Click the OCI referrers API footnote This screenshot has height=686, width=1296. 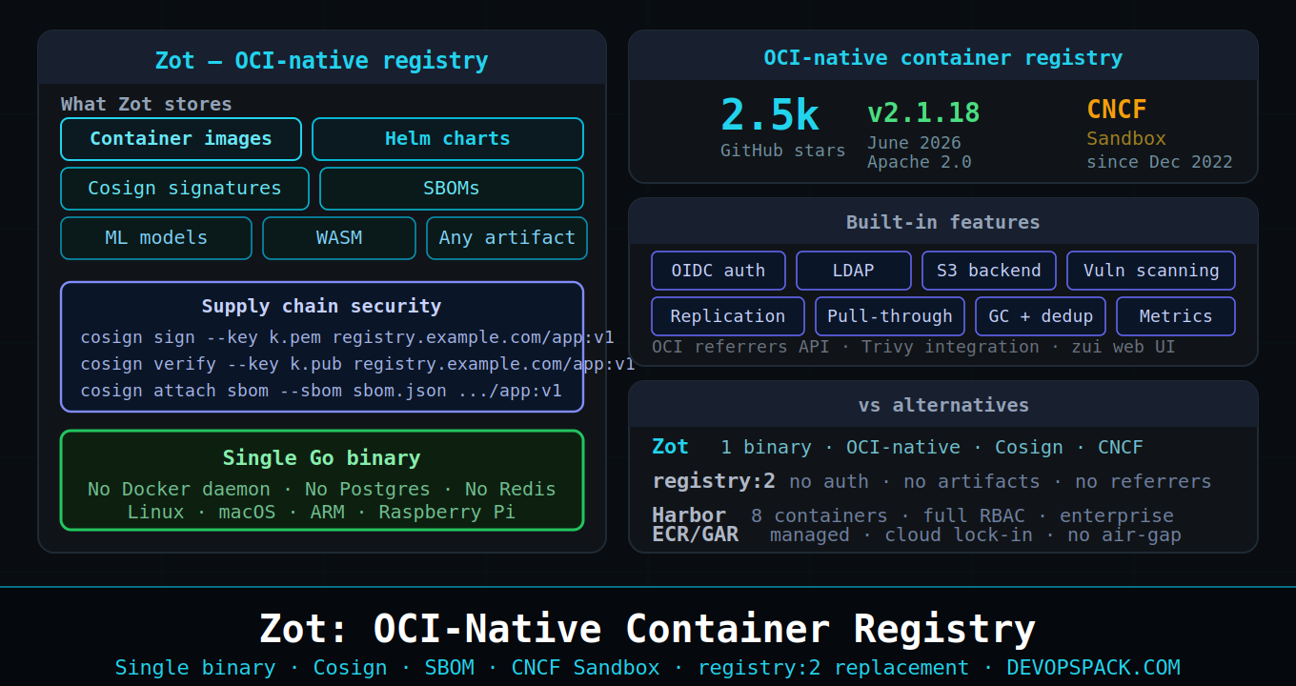tap(914, 347)
